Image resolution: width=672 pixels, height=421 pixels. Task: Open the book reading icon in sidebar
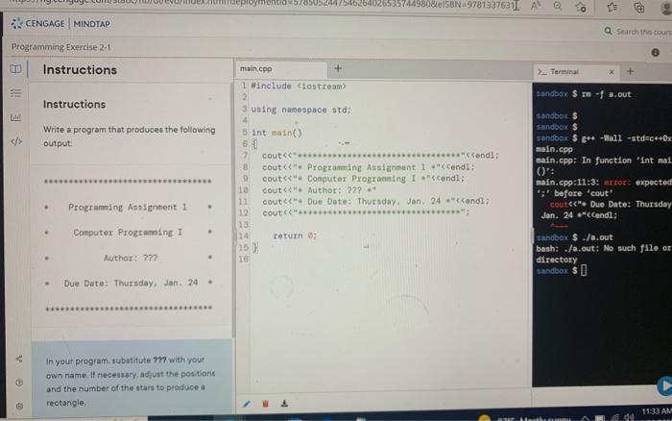point(16,69)
